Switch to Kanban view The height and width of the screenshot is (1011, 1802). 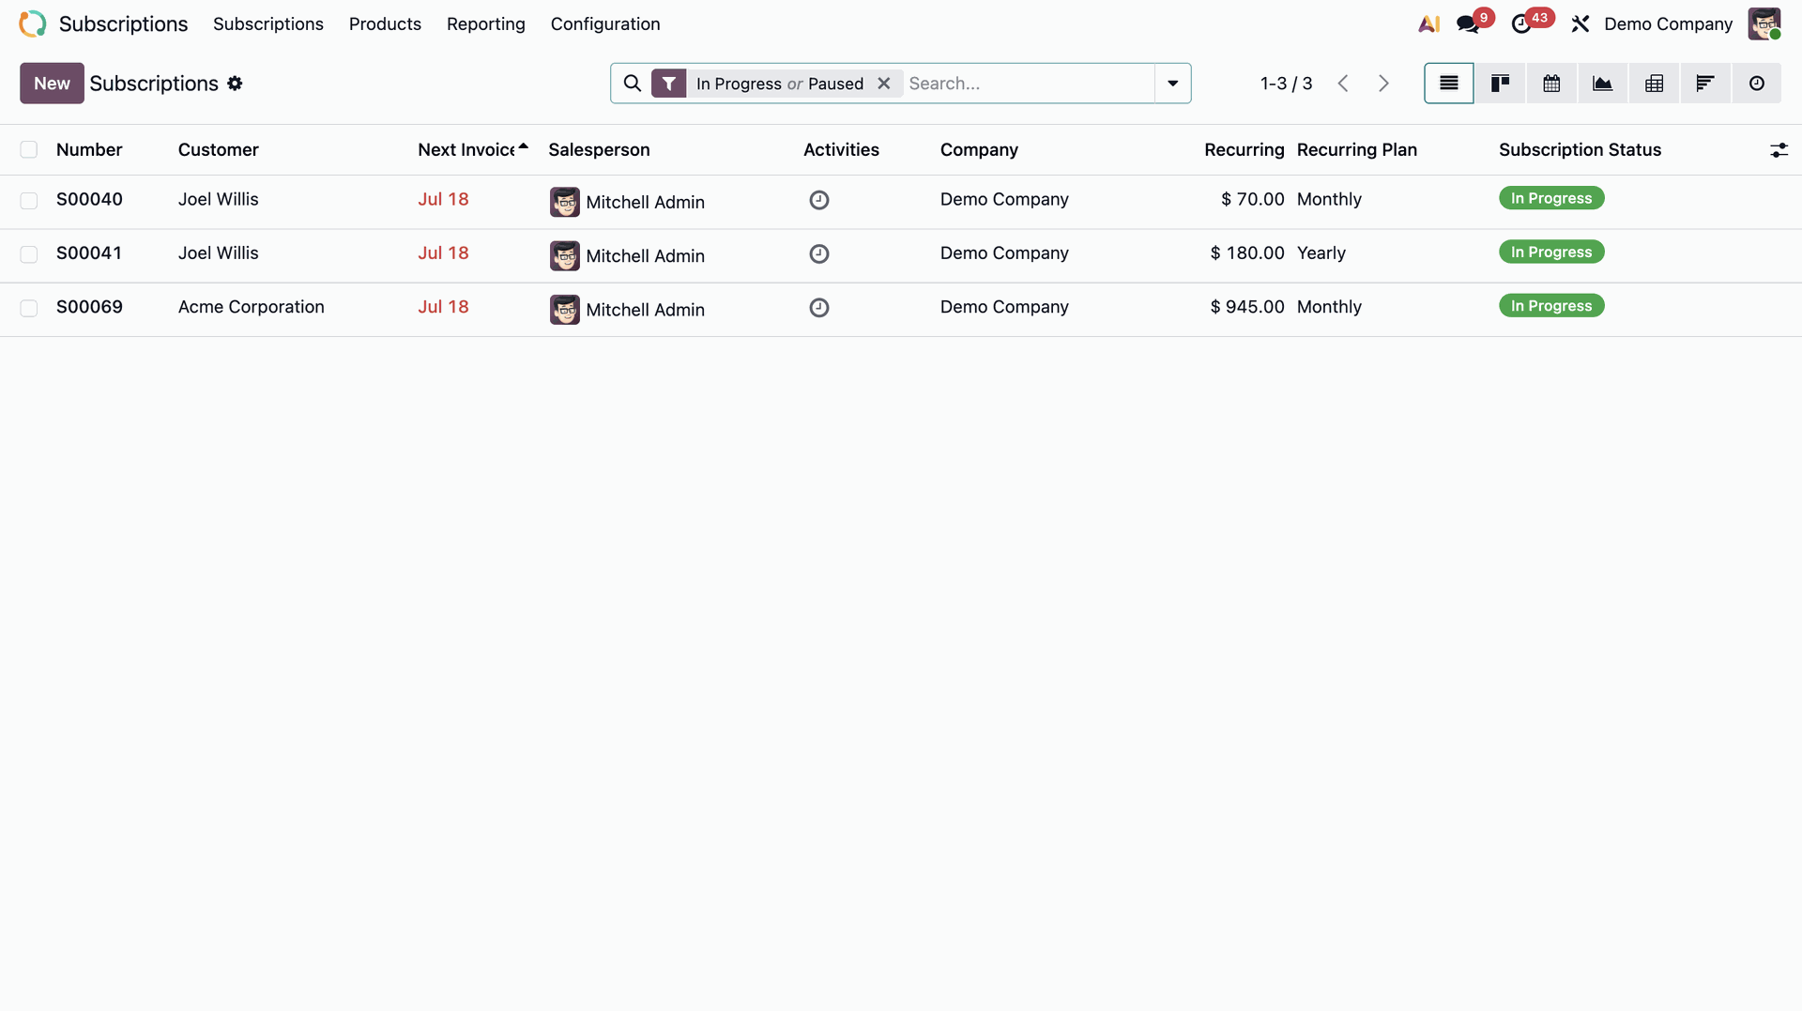(x=1500, y=84)
